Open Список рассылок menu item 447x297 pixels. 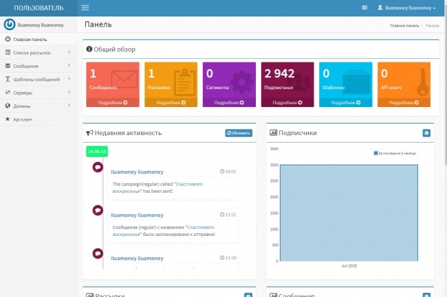[x=39, y=53]
